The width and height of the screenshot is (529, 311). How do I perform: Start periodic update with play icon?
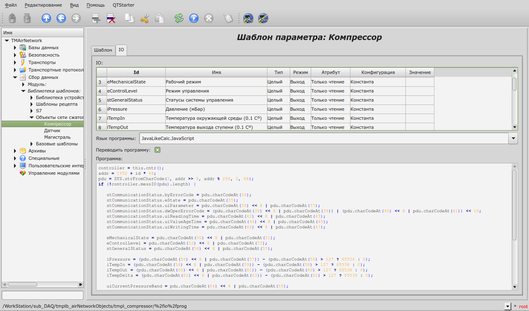[x=194, y=18]
